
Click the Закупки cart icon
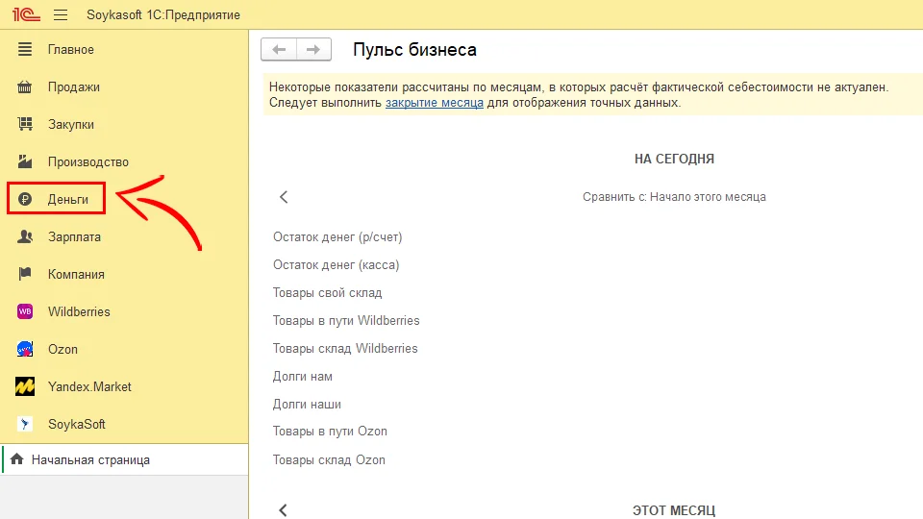click(x=26, y=124)
